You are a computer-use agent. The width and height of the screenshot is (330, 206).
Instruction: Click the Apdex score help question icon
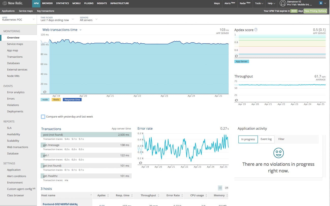tap(256, 30)
